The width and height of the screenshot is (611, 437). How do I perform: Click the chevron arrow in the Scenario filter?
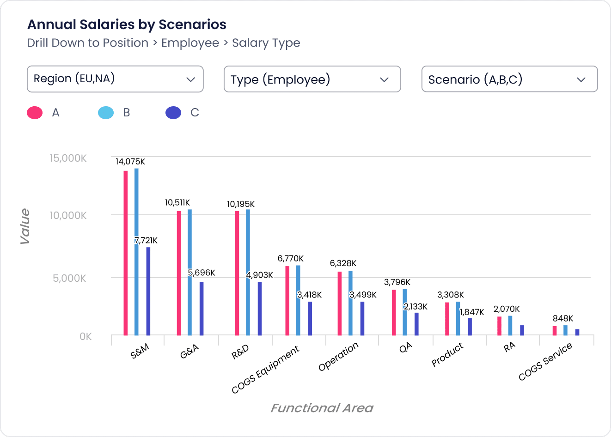pos(581,79)
